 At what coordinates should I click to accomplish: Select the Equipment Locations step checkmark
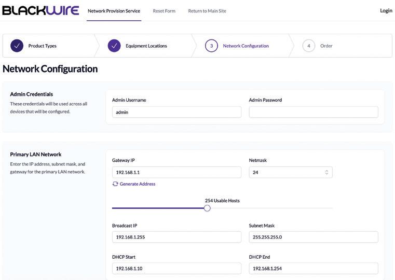coord(114,46)
